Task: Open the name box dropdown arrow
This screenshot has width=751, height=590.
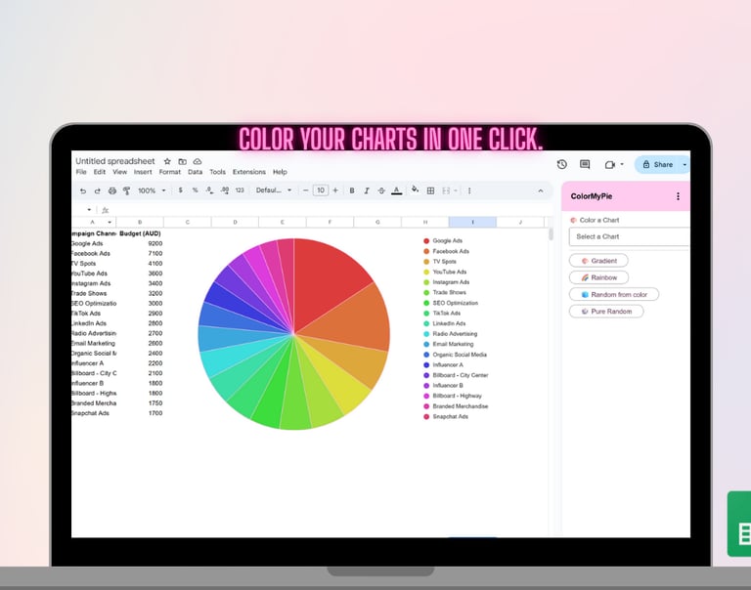Action: (89, 210)
